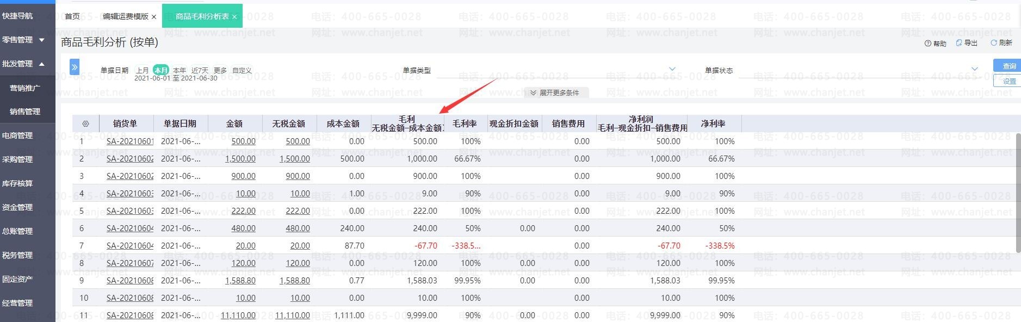Select the 上月 date filter
The width and height of the screenshot is (1021, 322).
tap(143, 70)
